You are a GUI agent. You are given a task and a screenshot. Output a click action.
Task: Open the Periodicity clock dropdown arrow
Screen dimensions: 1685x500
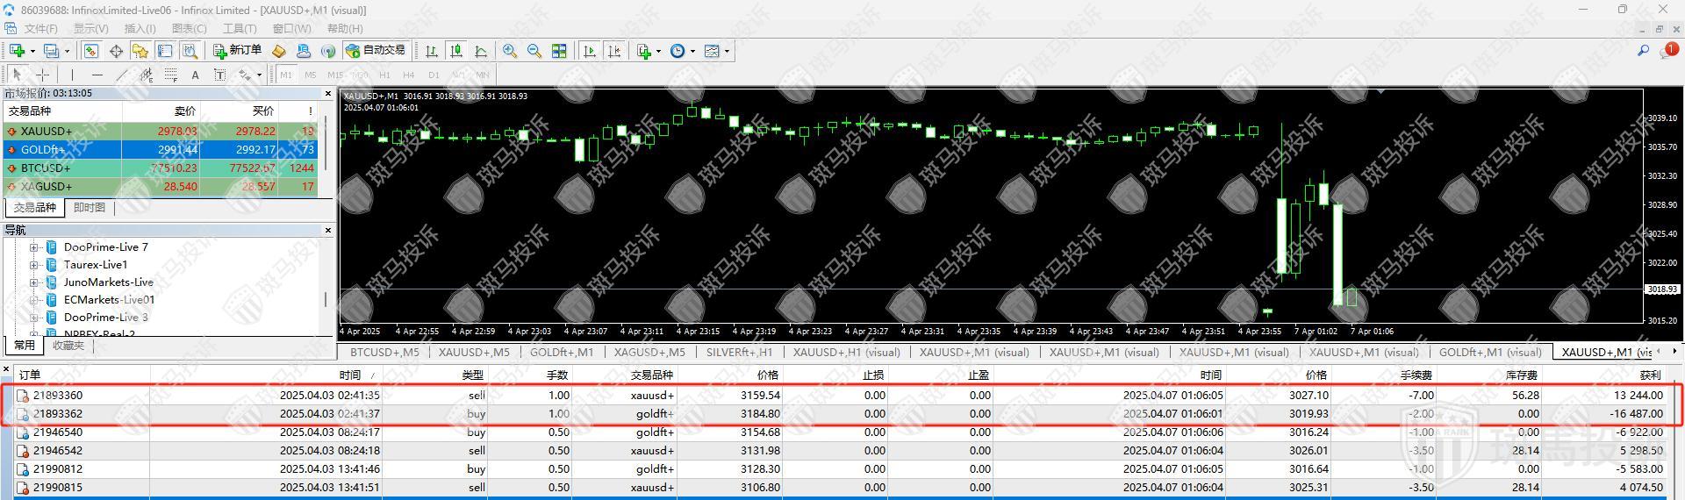click(692, 51)
